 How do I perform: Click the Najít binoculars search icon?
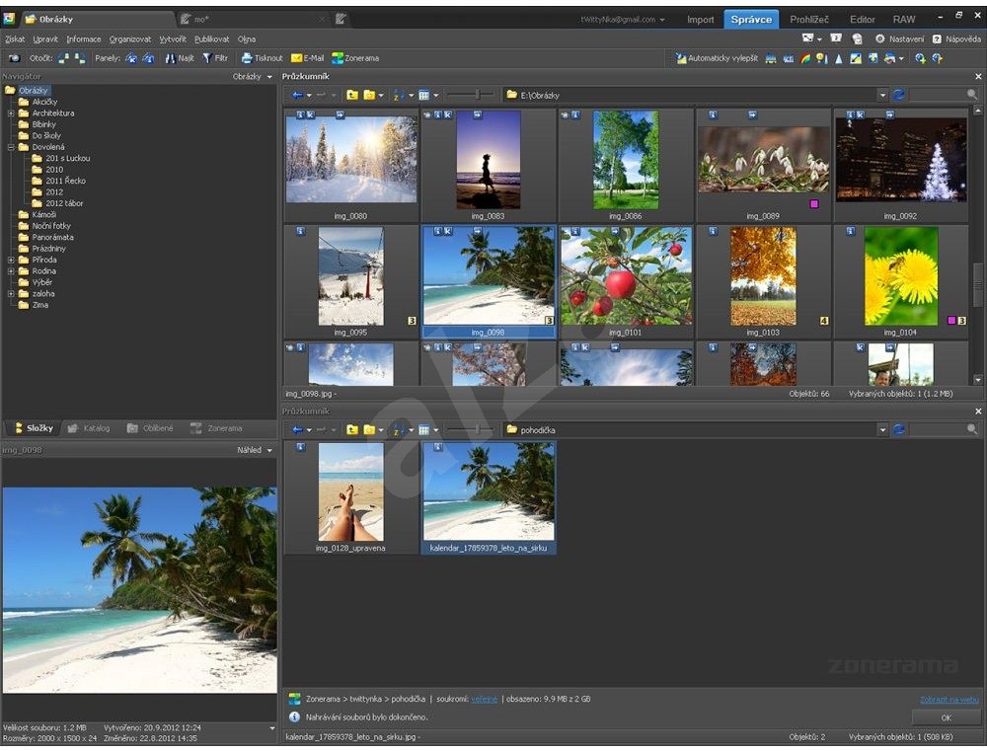(170, 58)
